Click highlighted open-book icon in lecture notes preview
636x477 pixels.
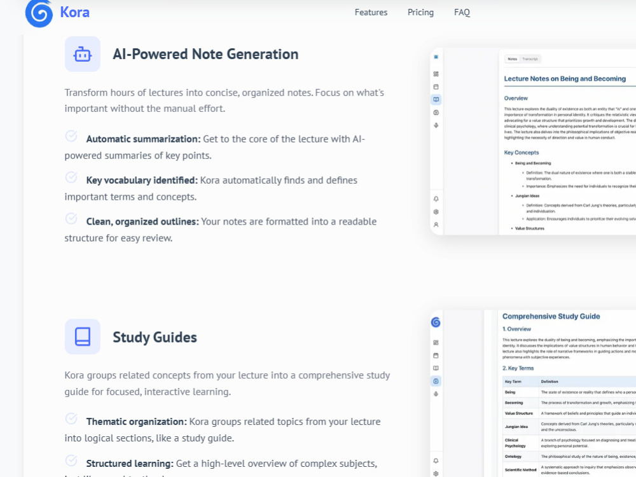[x=436, y=99]
